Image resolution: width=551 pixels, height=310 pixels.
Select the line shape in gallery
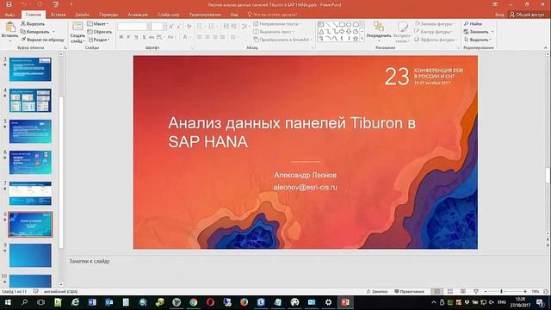(328, 25)
